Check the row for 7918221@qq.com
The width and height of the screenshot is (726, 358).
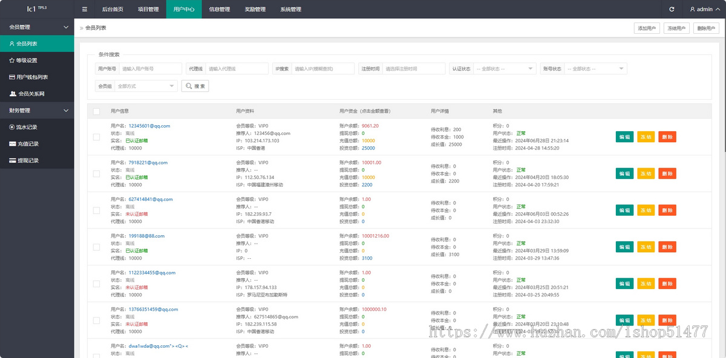click(96, 174)
